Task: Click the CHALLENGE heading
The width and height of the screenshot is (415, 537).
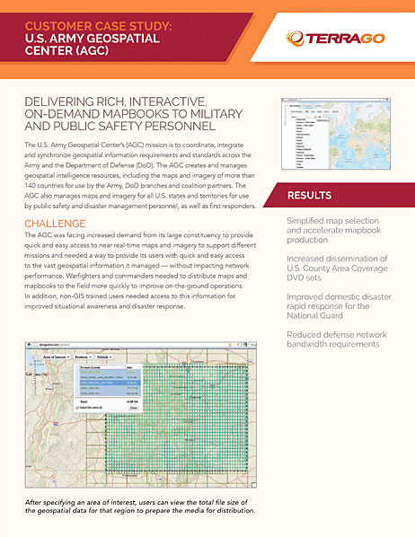Action: 55,224
